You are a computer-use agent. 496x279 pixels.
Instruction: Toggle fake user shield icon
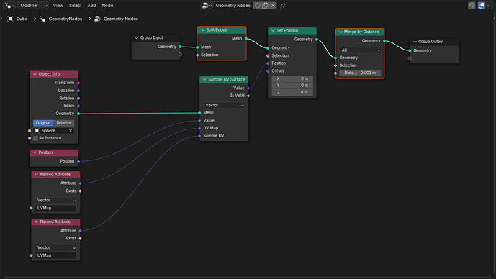(x=258, y=5)
